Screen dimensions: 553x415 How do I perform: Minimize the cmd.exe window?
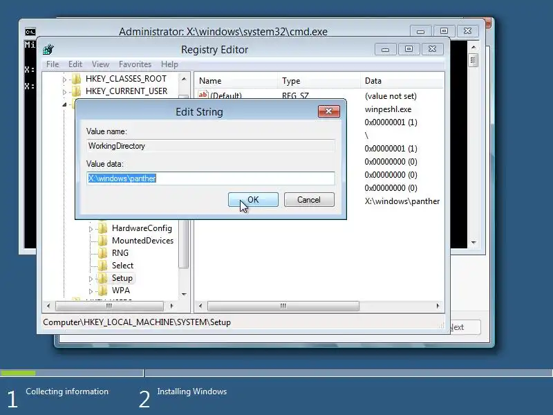click(x=420, y=31)
